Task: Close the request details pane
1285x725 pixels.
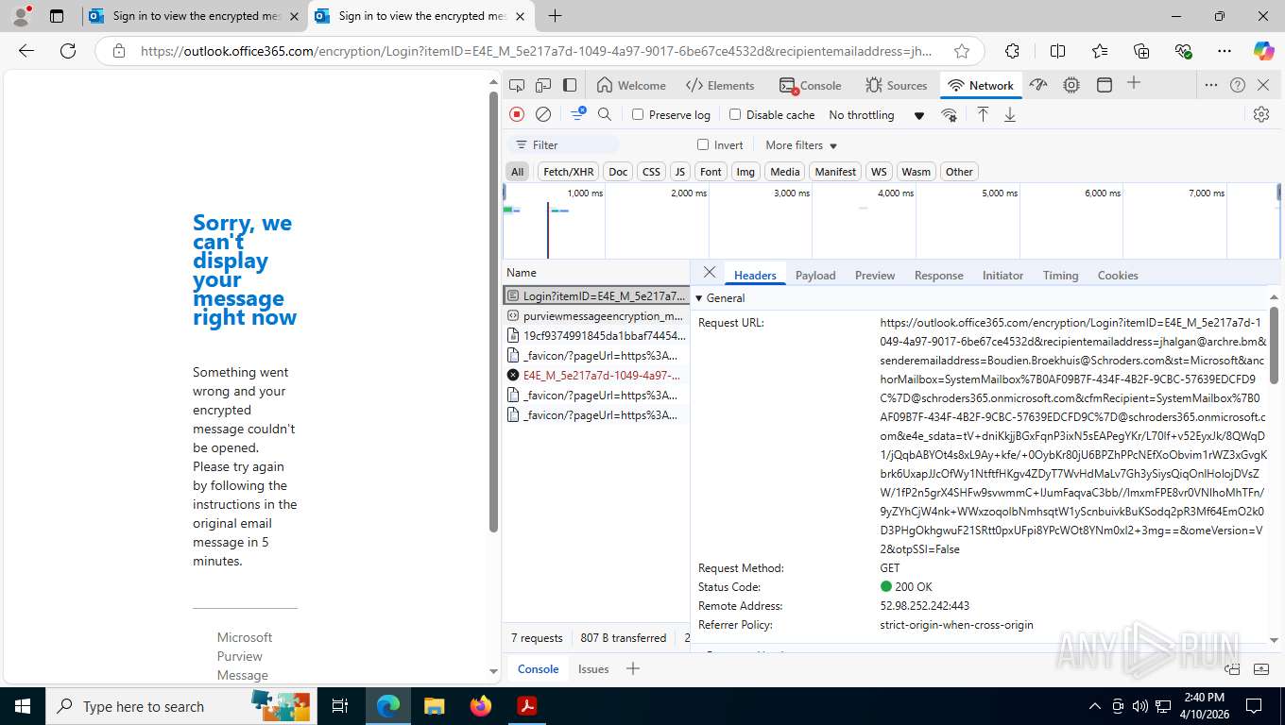Action: (x=710, y=273)
